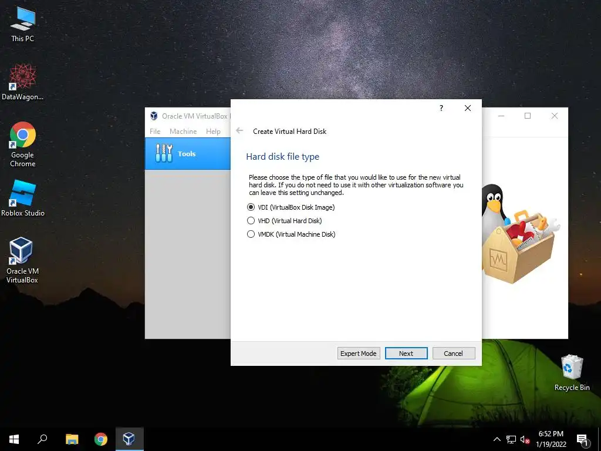
Task: Open the notification center icon
Action: pyautogui.click(x=582, y=439)
